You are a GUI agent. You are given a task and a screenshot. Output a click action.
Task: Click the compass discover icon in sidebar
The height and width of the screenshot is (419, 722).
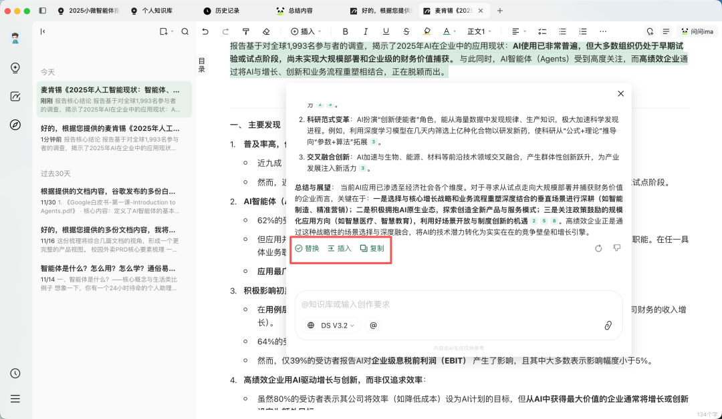point(15,123)
